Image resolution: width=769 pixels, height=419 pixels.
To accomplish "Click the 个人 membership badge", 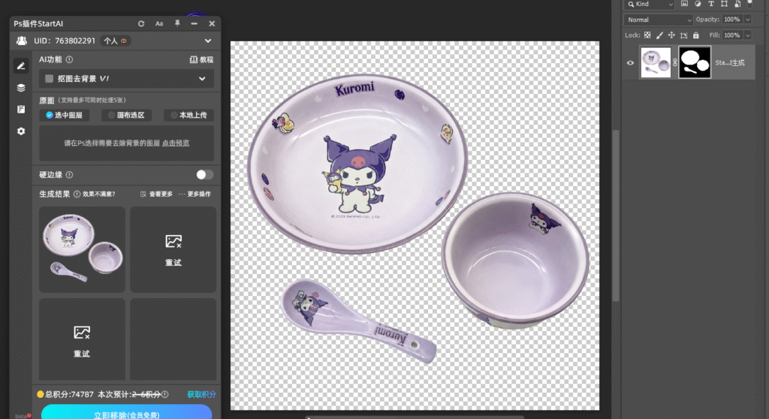I will click(115, 41).
